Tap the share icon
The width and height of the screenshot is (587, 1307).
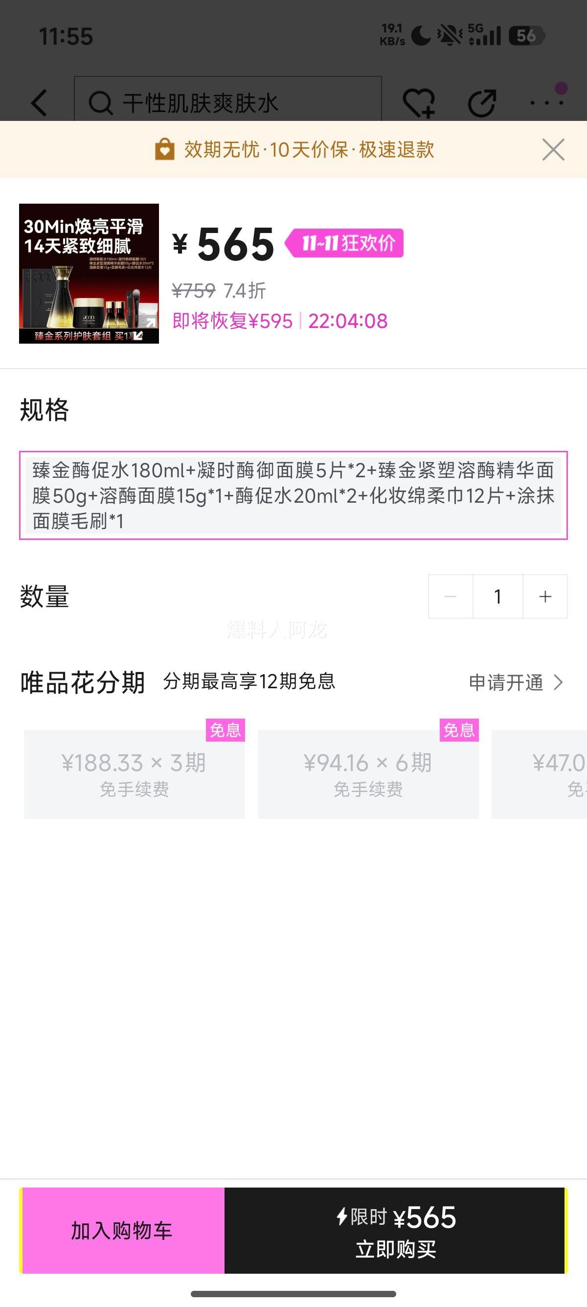pyautogui.click(x=481, y=103)
